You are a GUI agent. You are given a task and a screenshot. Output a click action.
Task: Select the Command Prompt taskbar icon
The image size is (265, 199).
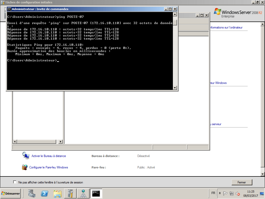pos(96,193)
